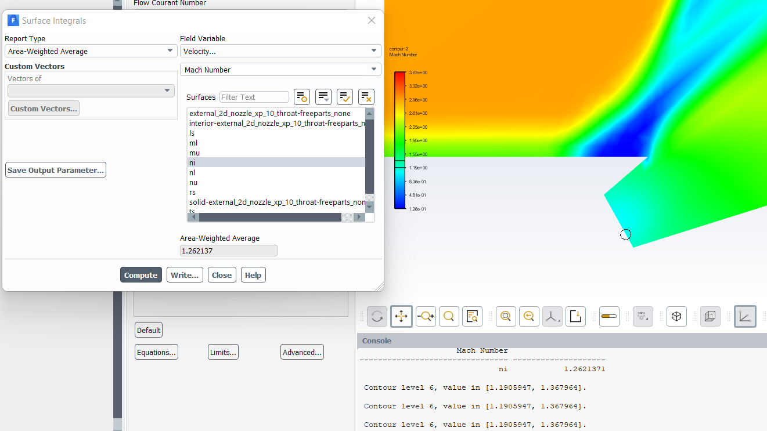The image size is (767, 431).
Task: Click the surfaces list scroll left arrow
Action: click(193, 218)
